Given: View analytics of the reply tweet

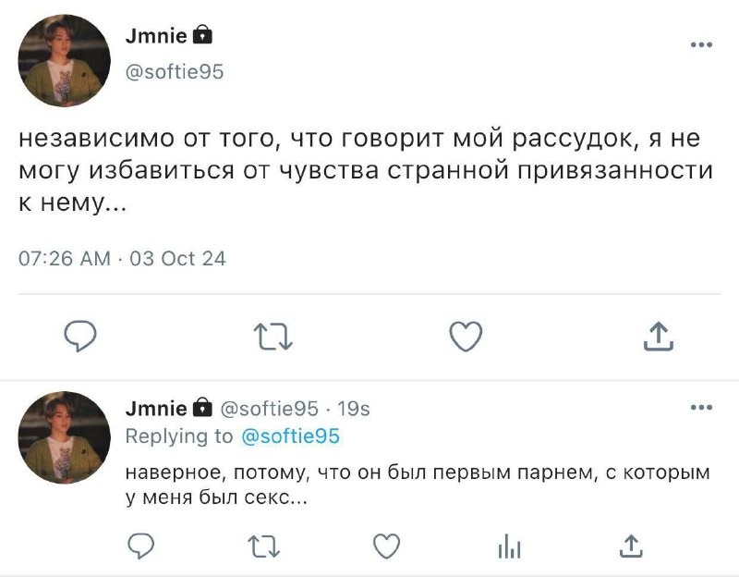Looking at the screenshot, I should [510, 546].
